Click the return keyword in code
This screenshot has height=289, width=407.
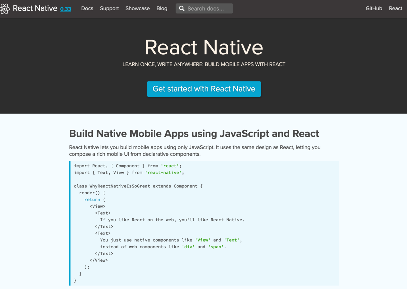click(x=92, y=200)
